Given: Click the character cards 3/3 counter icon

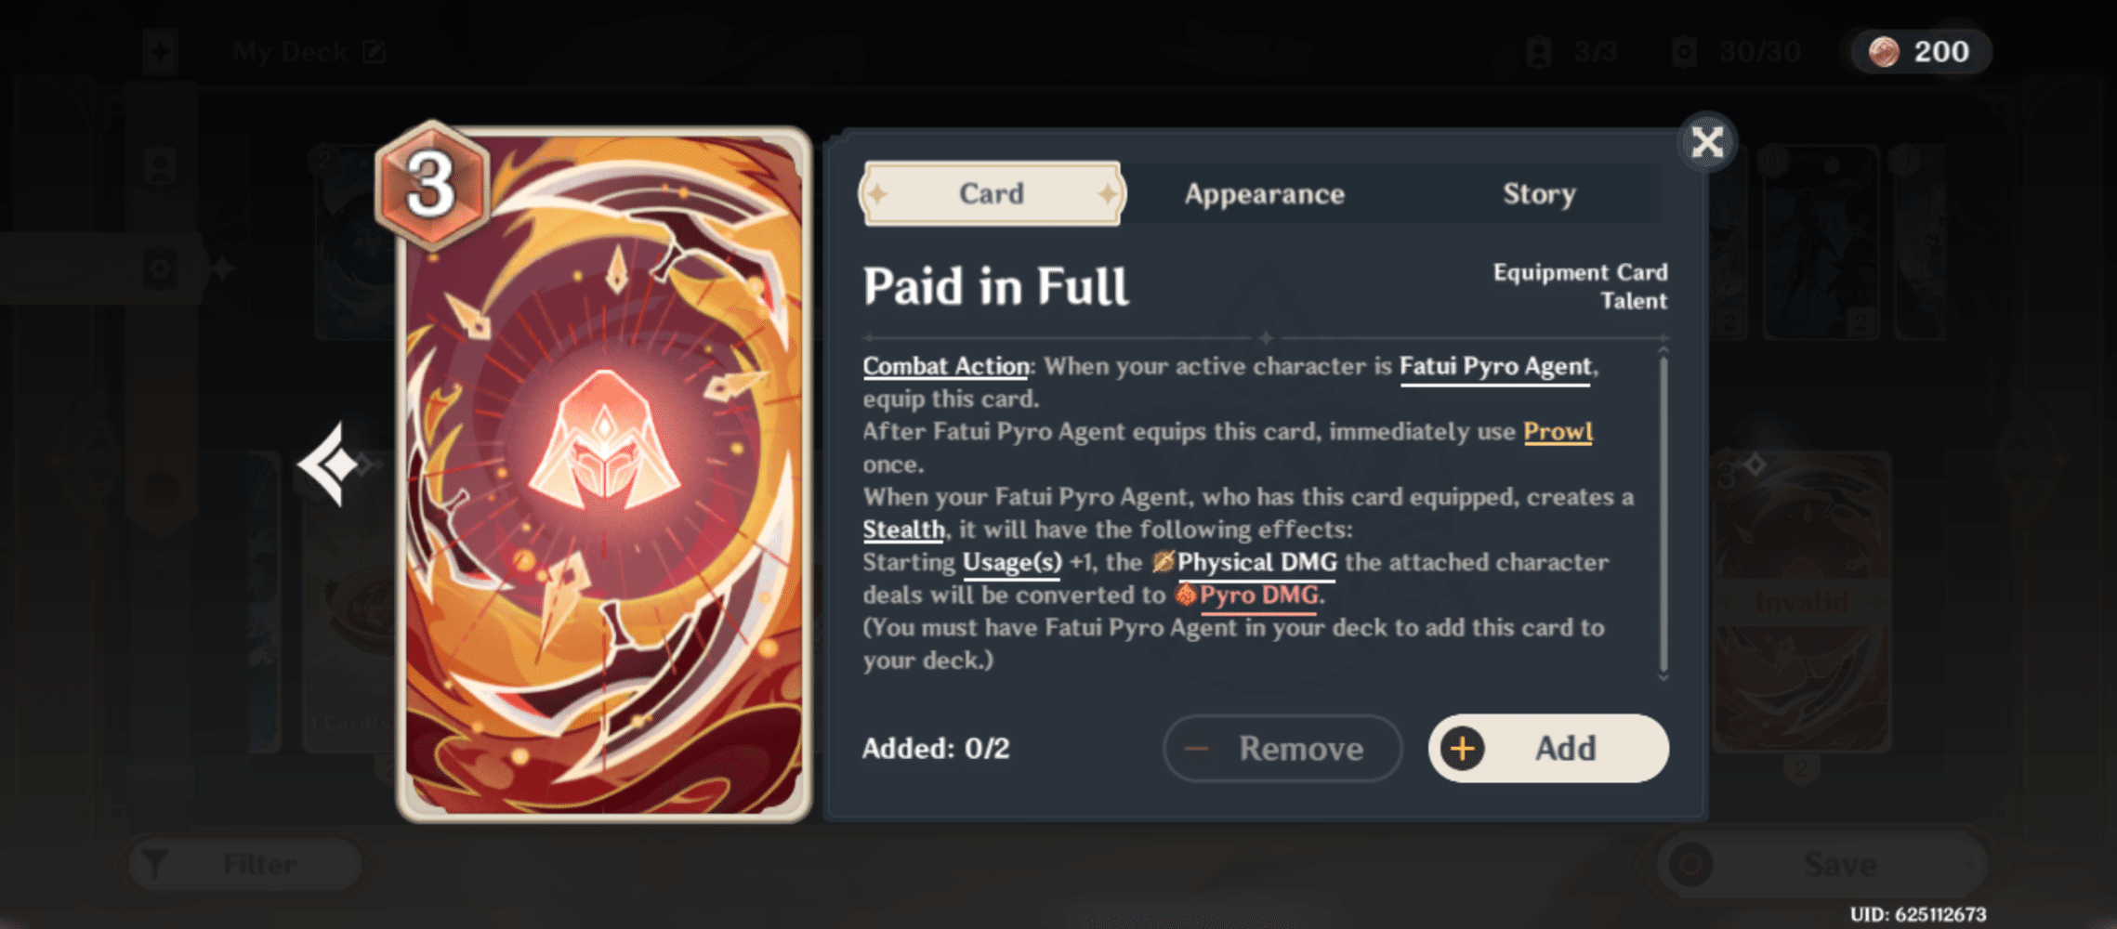Looking at the screenshot, I should (x=1539, y=51).
